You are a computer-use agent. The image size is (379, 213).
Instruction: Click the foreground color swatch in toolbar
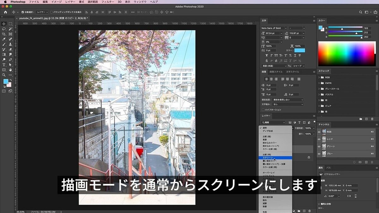(6, 81)
